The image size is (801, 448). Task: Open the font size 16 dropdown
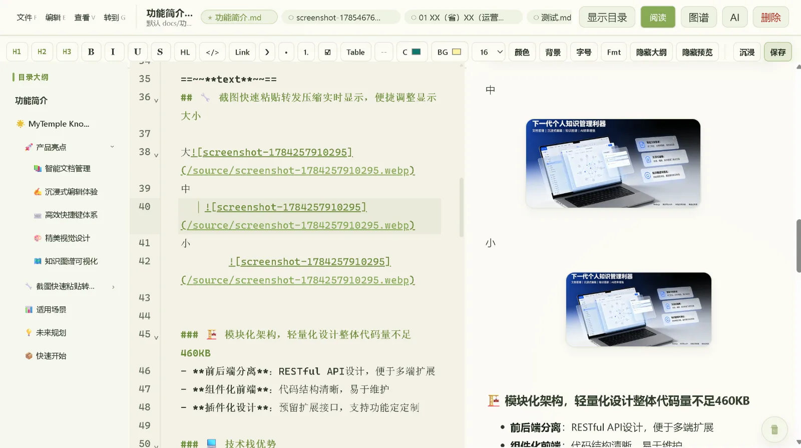[489, 52]
